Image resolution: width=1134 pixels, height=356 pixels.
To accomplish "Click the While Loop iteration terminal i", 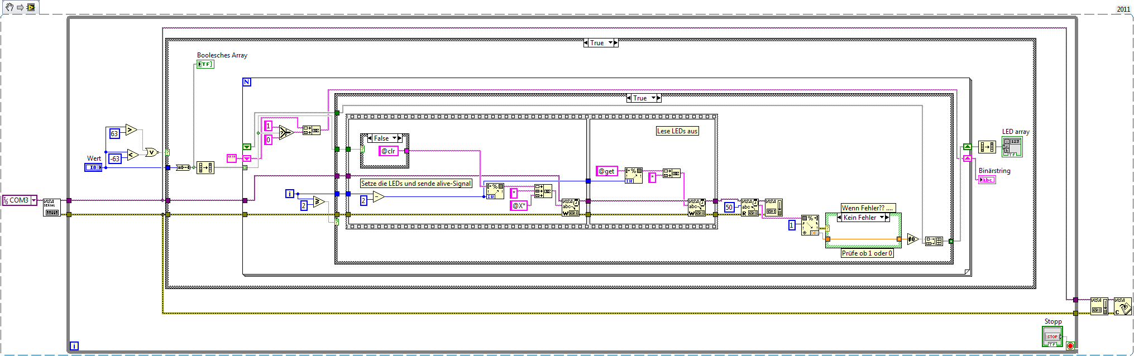I will coord(74,346).
